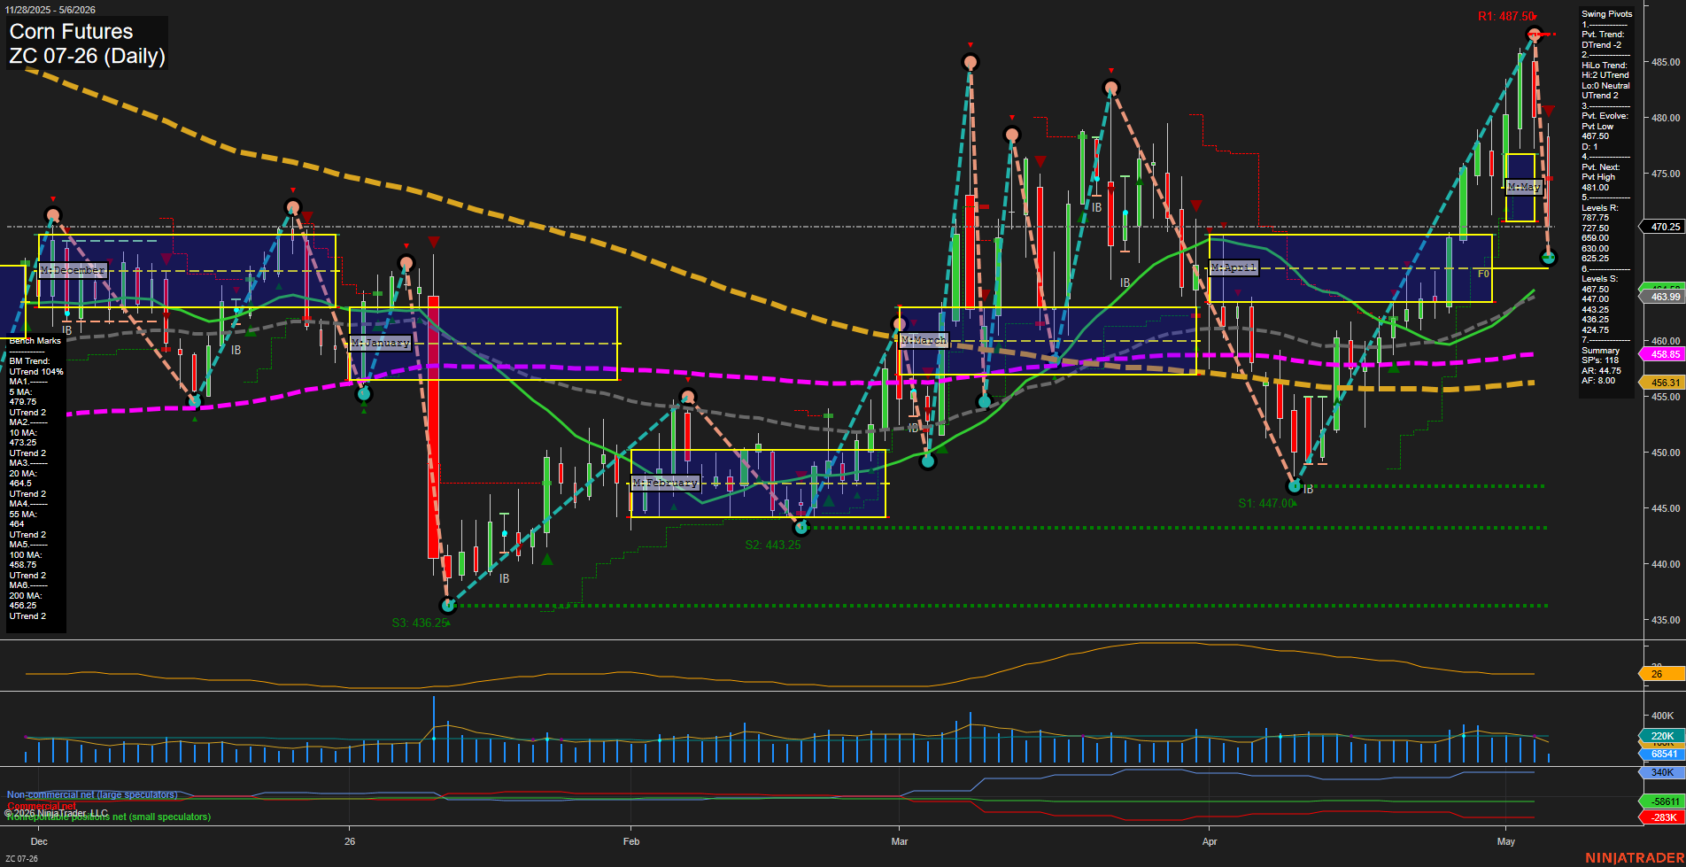Select the M:March month label
This screenshot has height=867, width=1686.
click(x=924, y=340)
